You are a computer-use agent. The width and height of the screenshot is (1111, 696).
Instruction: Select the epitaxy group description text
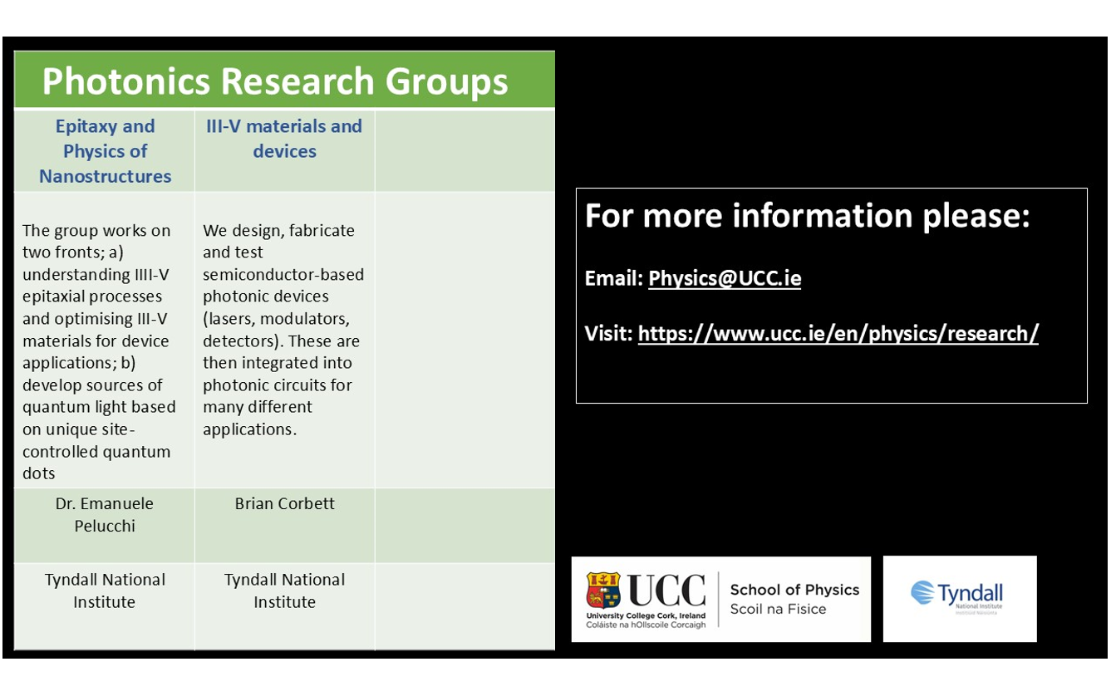click(x=99, y=351)
